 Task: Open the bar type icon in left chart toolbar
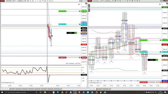pyautogui.click(x=28, y=1)
